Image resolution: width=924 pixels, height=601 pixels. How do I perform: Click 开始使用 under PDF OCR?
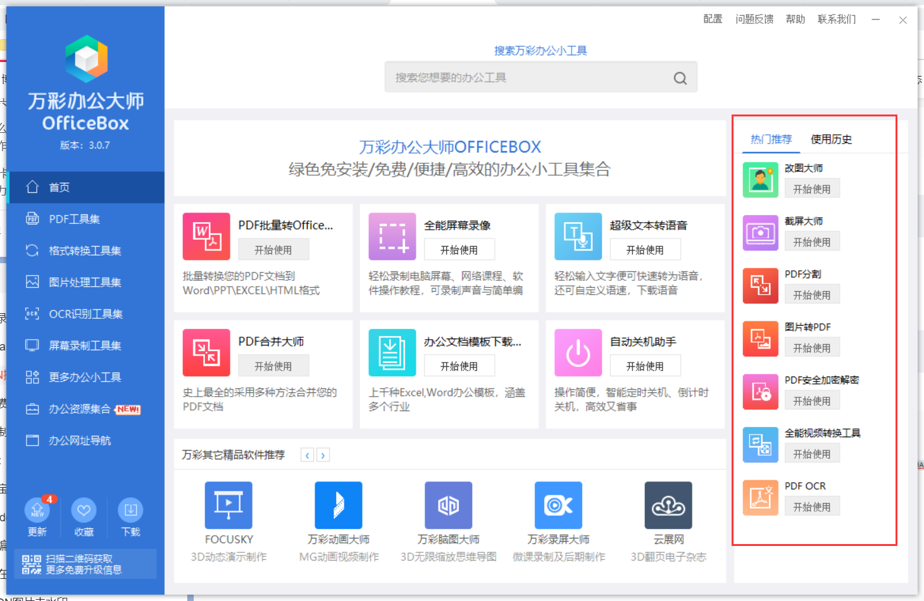pos(812,507)
